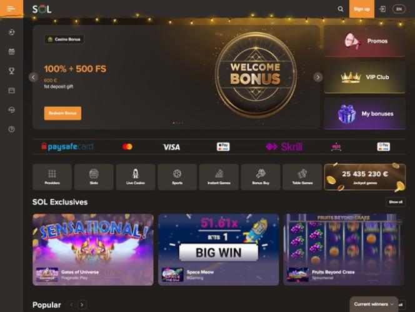Screen dimensions: 415x312
Task: Open the question mark help icon
Action: 11,129
